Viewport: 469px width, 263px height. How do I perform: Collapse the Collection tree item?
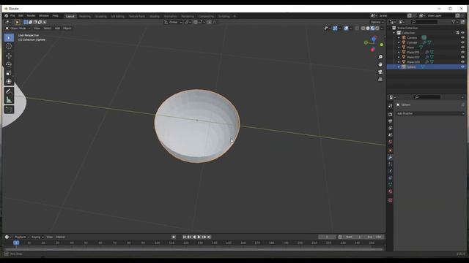(x=394, y=33)
